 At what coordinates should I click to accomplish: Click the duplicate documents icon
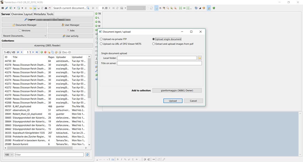point(53,52)
